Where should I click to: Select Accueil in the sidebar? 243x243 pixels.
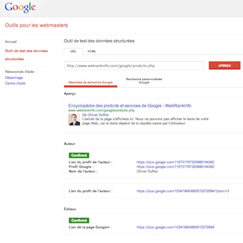tap(11, 42)
